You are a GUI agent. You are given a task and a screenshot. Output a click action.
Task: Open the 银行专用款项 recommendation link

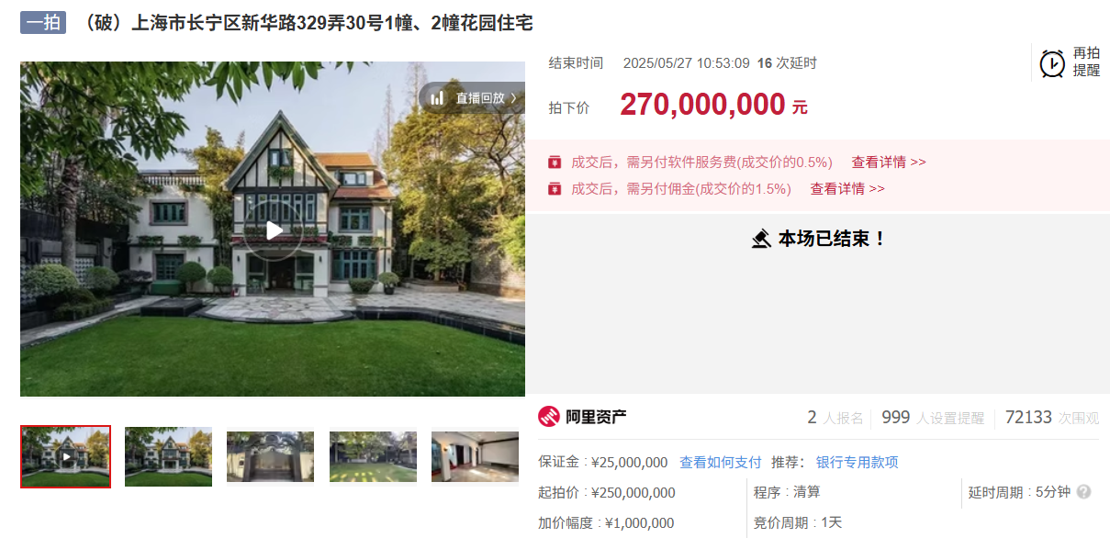pos(858,463)
